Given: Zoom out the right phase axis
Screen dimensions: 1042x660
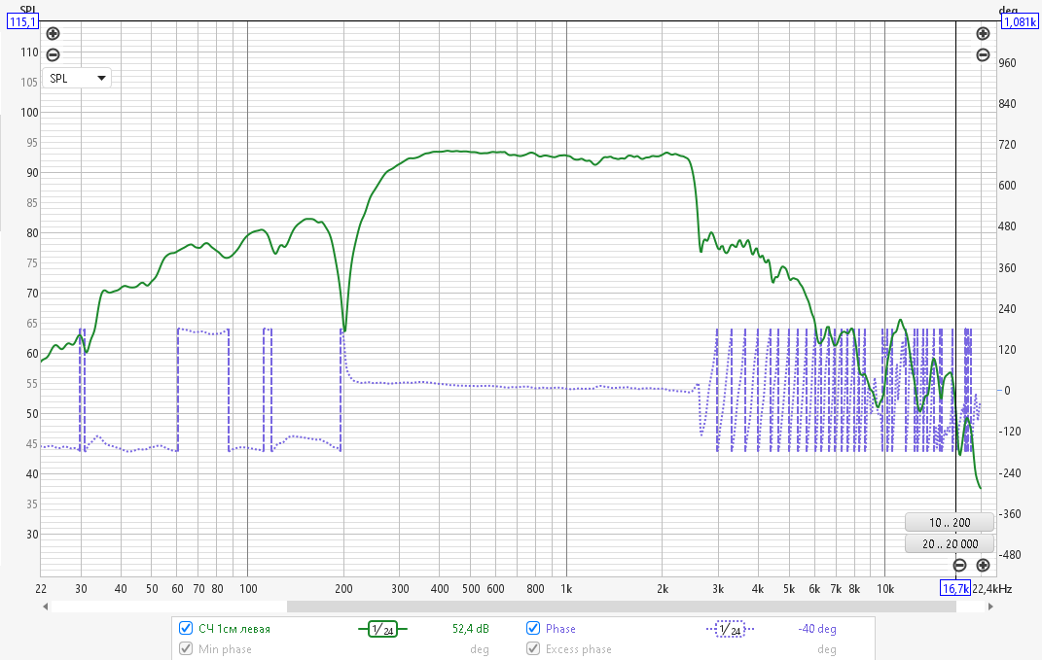Looking at the screenshot, I should (x=983, y=55).
